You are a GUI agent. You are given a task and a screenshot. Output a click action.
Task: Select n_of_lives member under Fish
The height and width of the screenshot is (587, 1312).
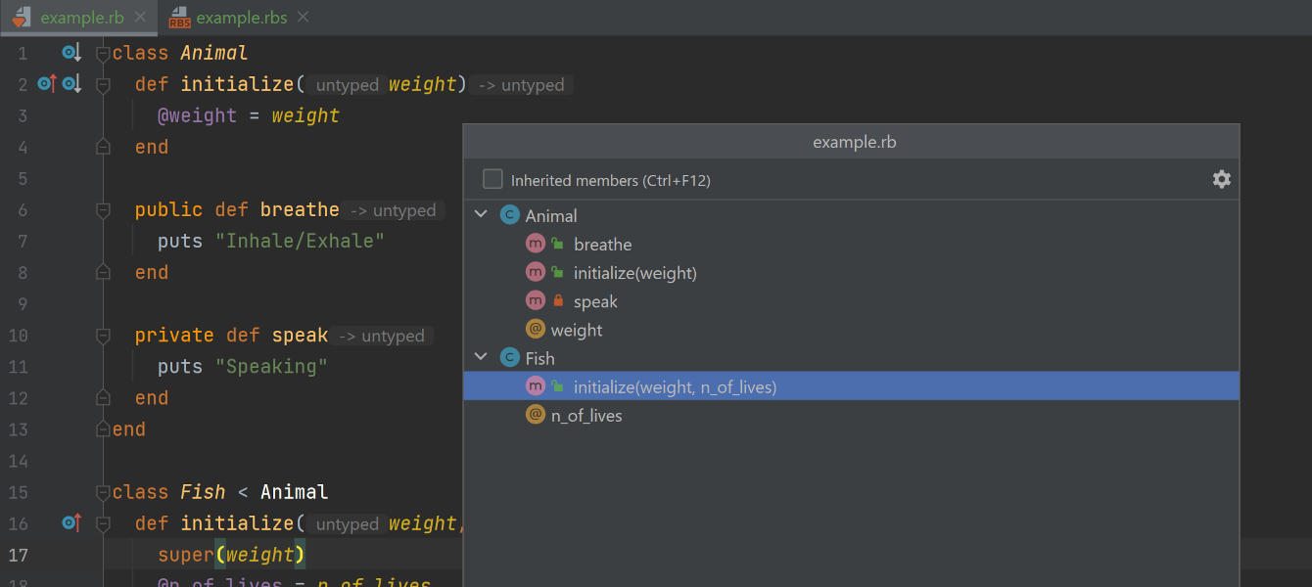point(586,416)
